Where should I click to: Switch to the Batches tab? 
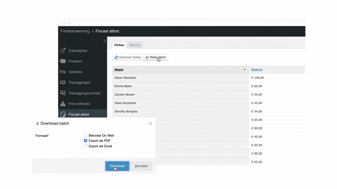135,45
